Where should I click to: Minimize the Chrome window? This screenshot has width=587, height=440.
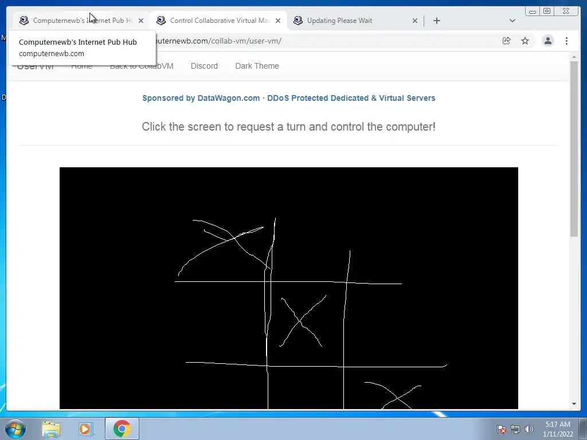(533, 11)
